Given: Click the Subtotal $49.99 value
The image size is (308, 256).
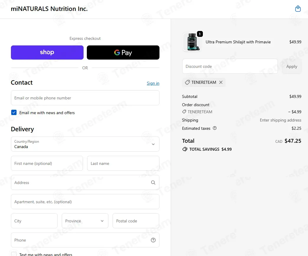Looking at the screenshot, I should click(295, 96).
